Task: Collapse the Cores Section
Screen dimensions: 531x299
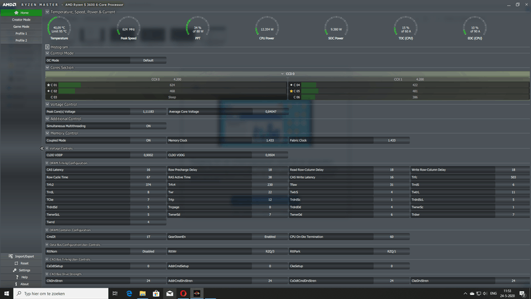Action: 47,68
